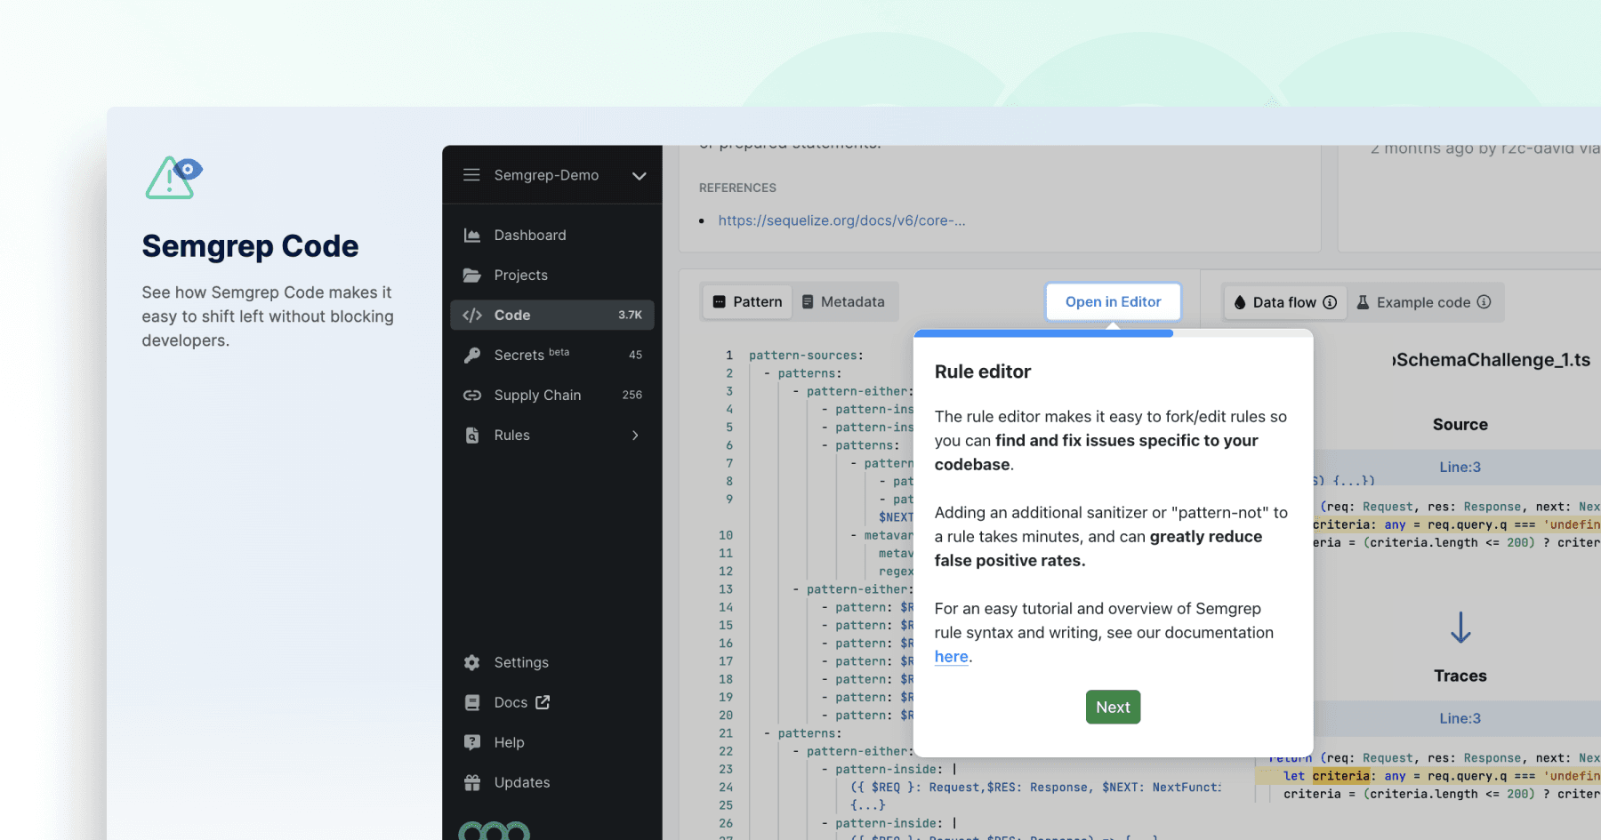Open Supply Chain via the chain-link icon
The width and height of the screenshot is (1601, 840).
tap(472, 395)
